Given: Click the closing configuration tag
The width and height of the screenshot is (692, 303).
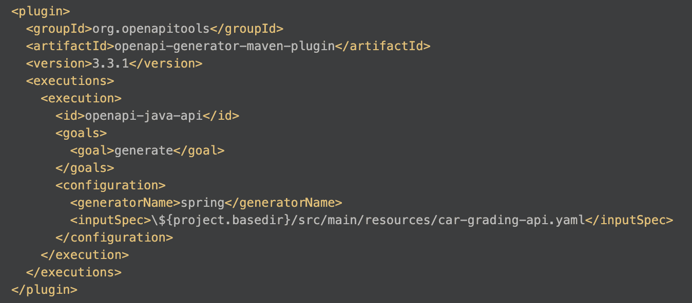Looking at the screenshot, I should tap(114, 237).
